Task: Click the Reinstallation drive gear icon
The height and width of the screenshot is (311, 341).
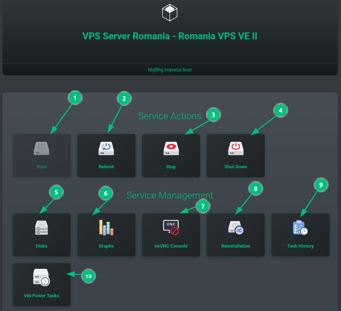Action: click(236, 228)
